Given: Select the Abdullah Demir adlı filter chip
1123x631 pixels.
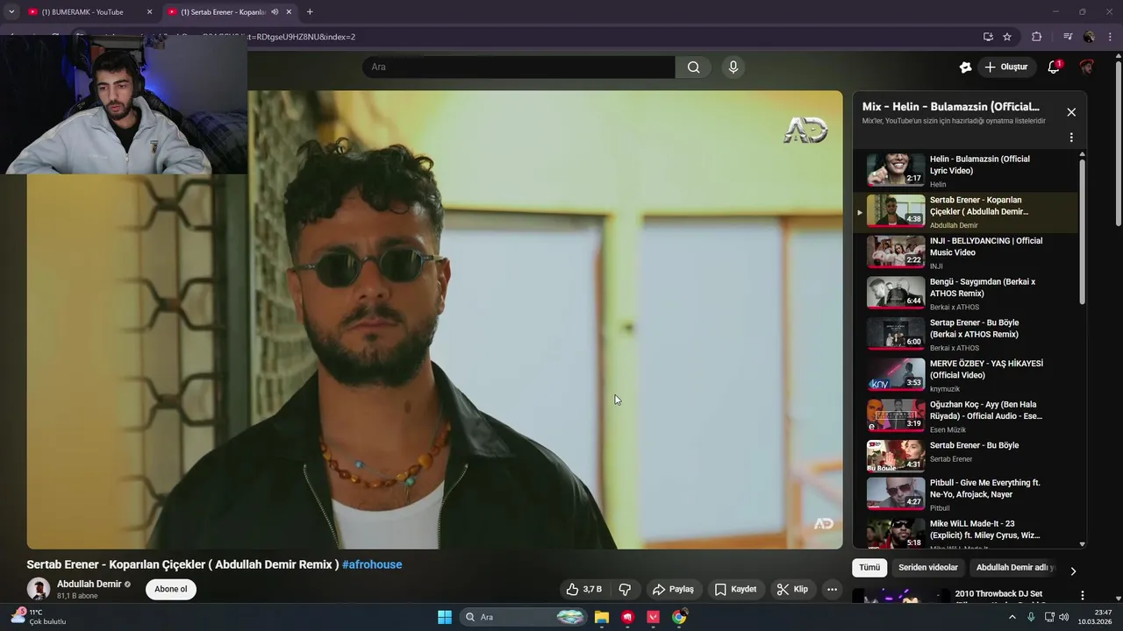Looking at the screenshot, I should pyautogui.click(x=1014, y=568).
